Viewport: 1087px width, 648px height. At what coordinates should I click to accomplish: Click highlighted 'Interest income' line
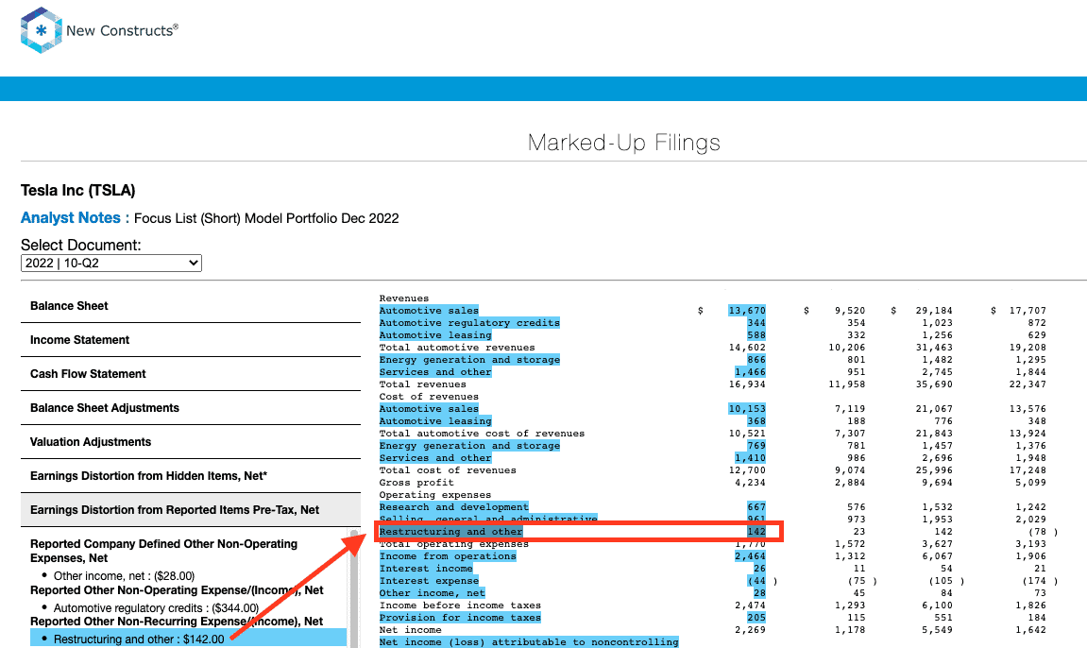coord(426,569)
